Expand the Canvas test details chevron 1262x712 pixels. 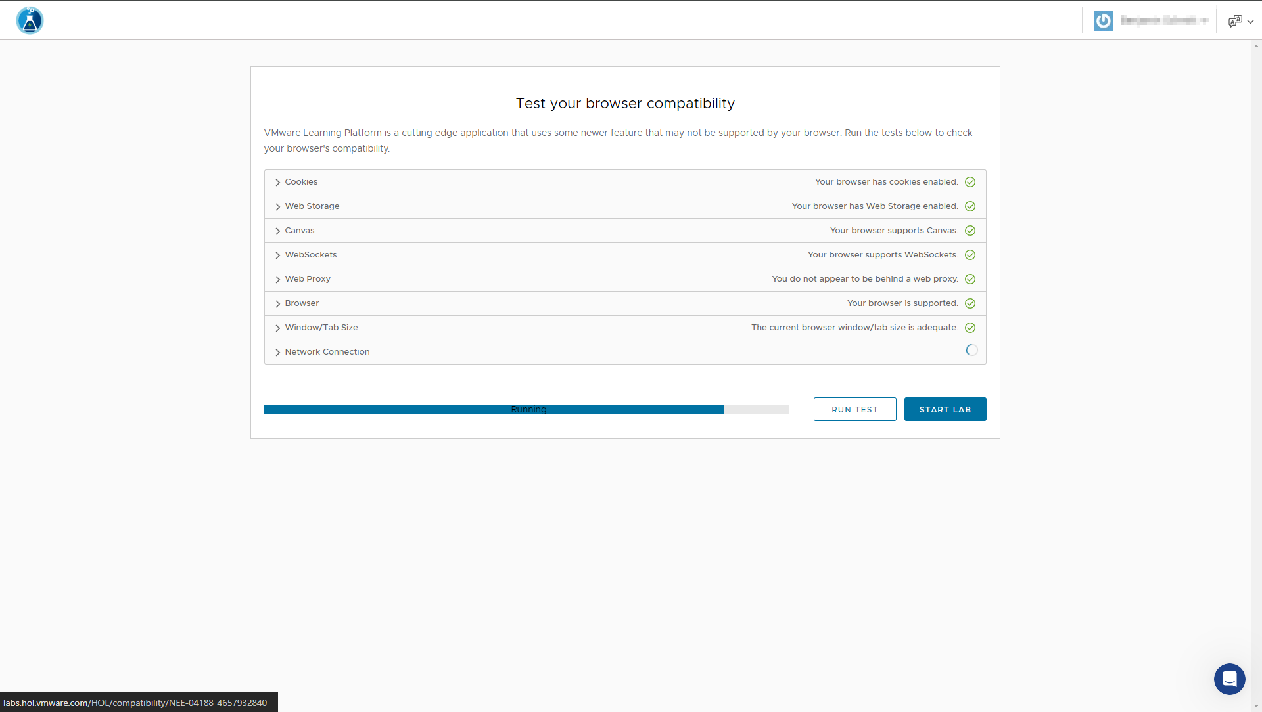pos(278,231)
